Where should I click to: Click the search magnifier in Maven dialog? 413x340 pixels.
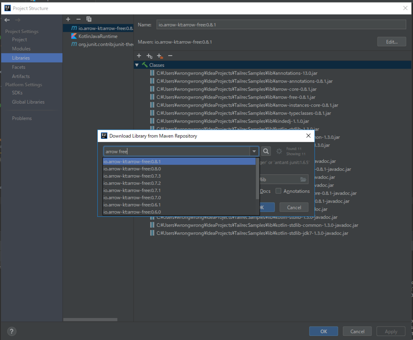[x=266, y=151]
